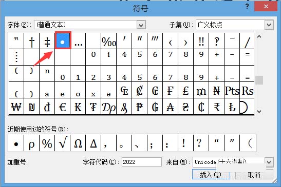This screenshot has width=281, height=187.
Task: Select the Omega Ω recently used symbol
Action: pyautogui.click(x=78, y=143)
